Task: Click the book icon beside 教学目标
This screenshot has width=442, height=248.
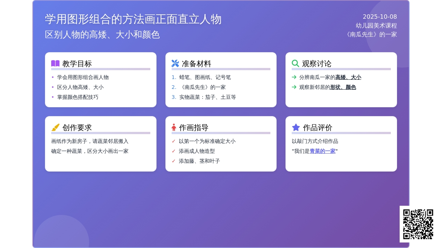Action: pos(55,64)
